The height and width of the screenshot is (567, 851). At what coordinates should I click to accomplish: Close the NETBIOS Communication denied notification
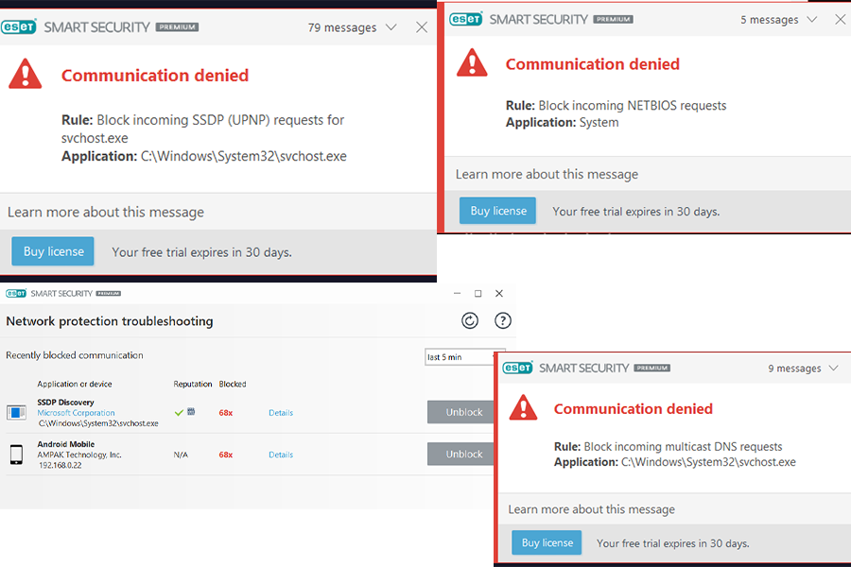pyautogui.click(x=841, y=20)
